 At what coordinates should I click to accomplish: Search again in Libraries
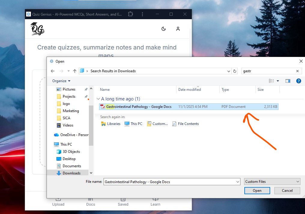[111, 124]
